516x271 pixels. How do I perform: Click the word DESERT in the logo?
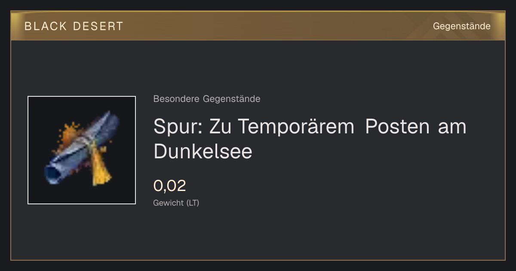point(98,26)
